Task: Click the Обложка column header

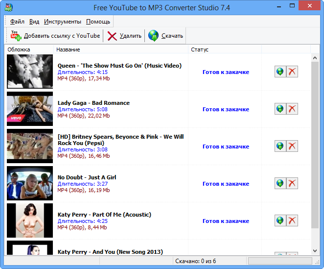Action: coord(29,49)
